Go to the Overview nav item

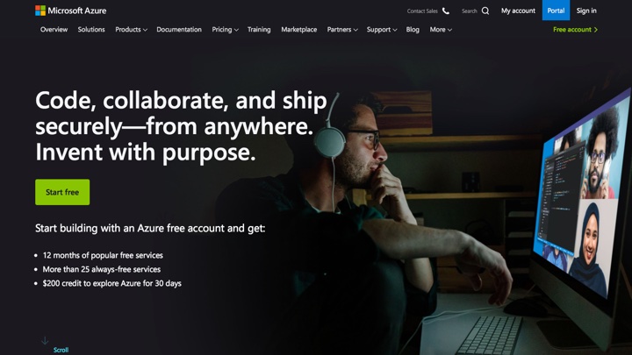(54, 30)
